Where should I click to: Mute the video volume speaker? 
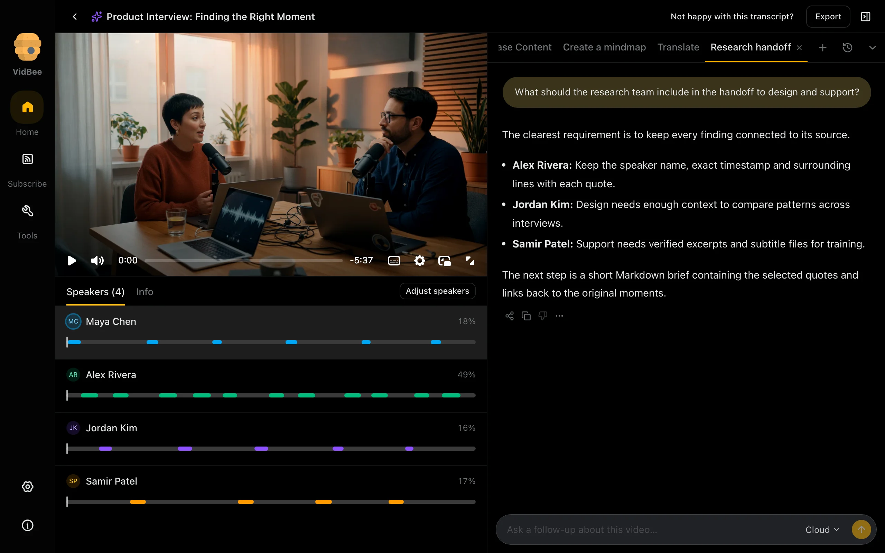point(97,260)
